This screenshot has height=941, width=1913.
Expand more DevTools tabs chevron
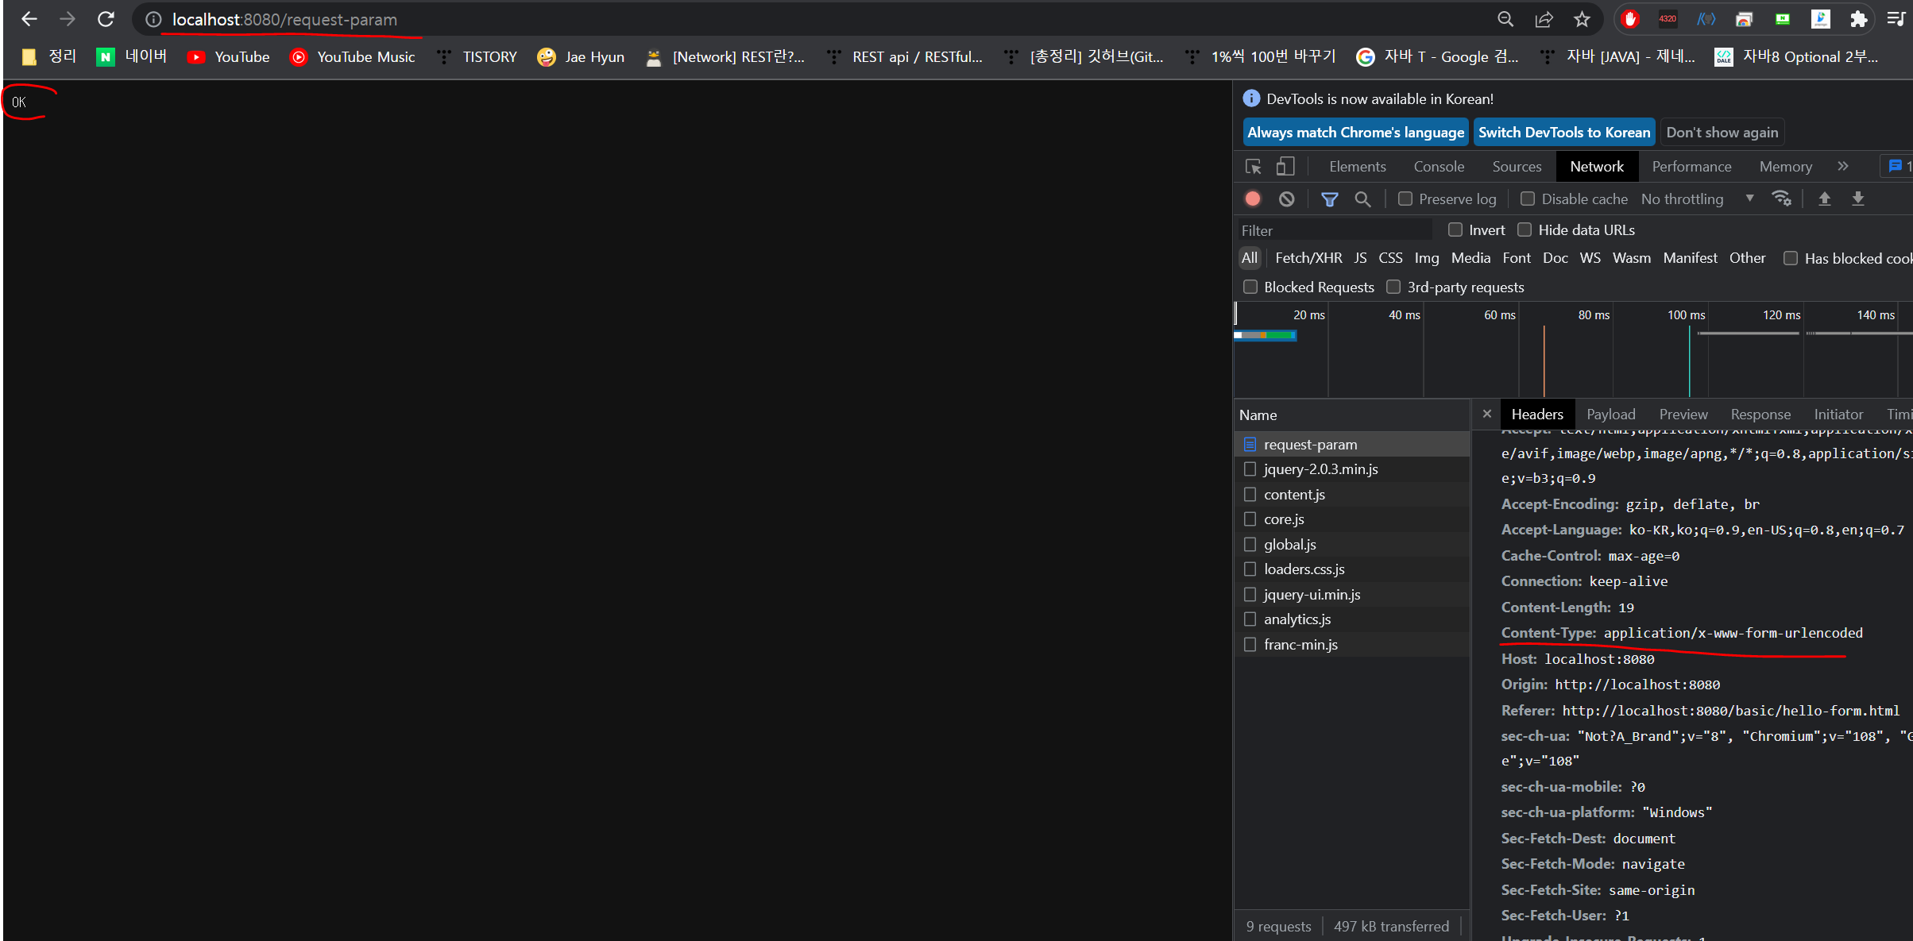pos(1843,167)
